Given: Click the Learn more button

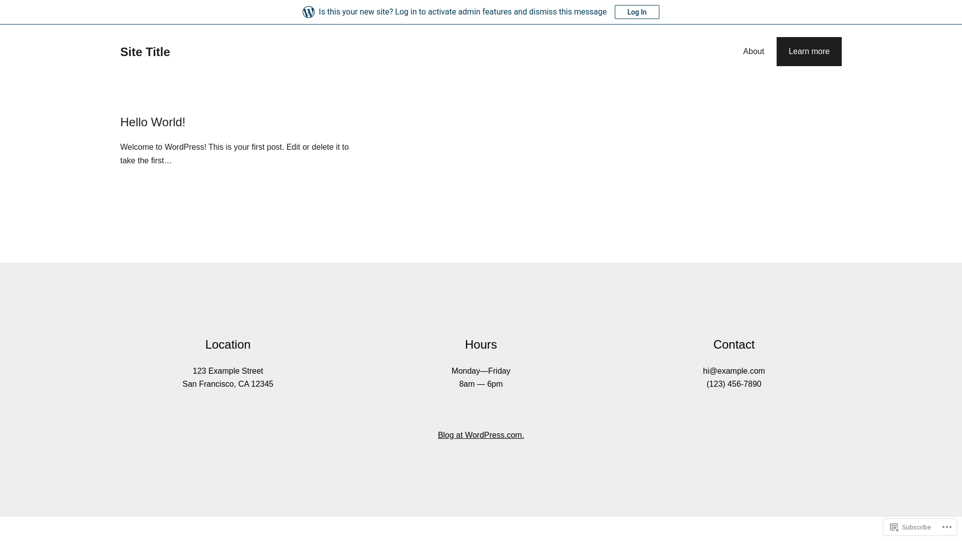Looking at the screenshot, I should (809, 52).
